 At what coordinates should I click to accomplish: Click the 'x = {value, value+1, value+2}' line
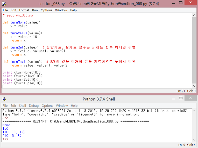point(38,51)
